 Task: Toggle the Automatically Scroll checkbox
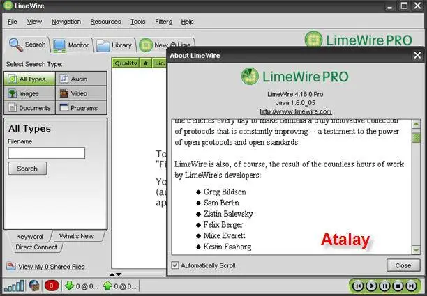point(175,265)
